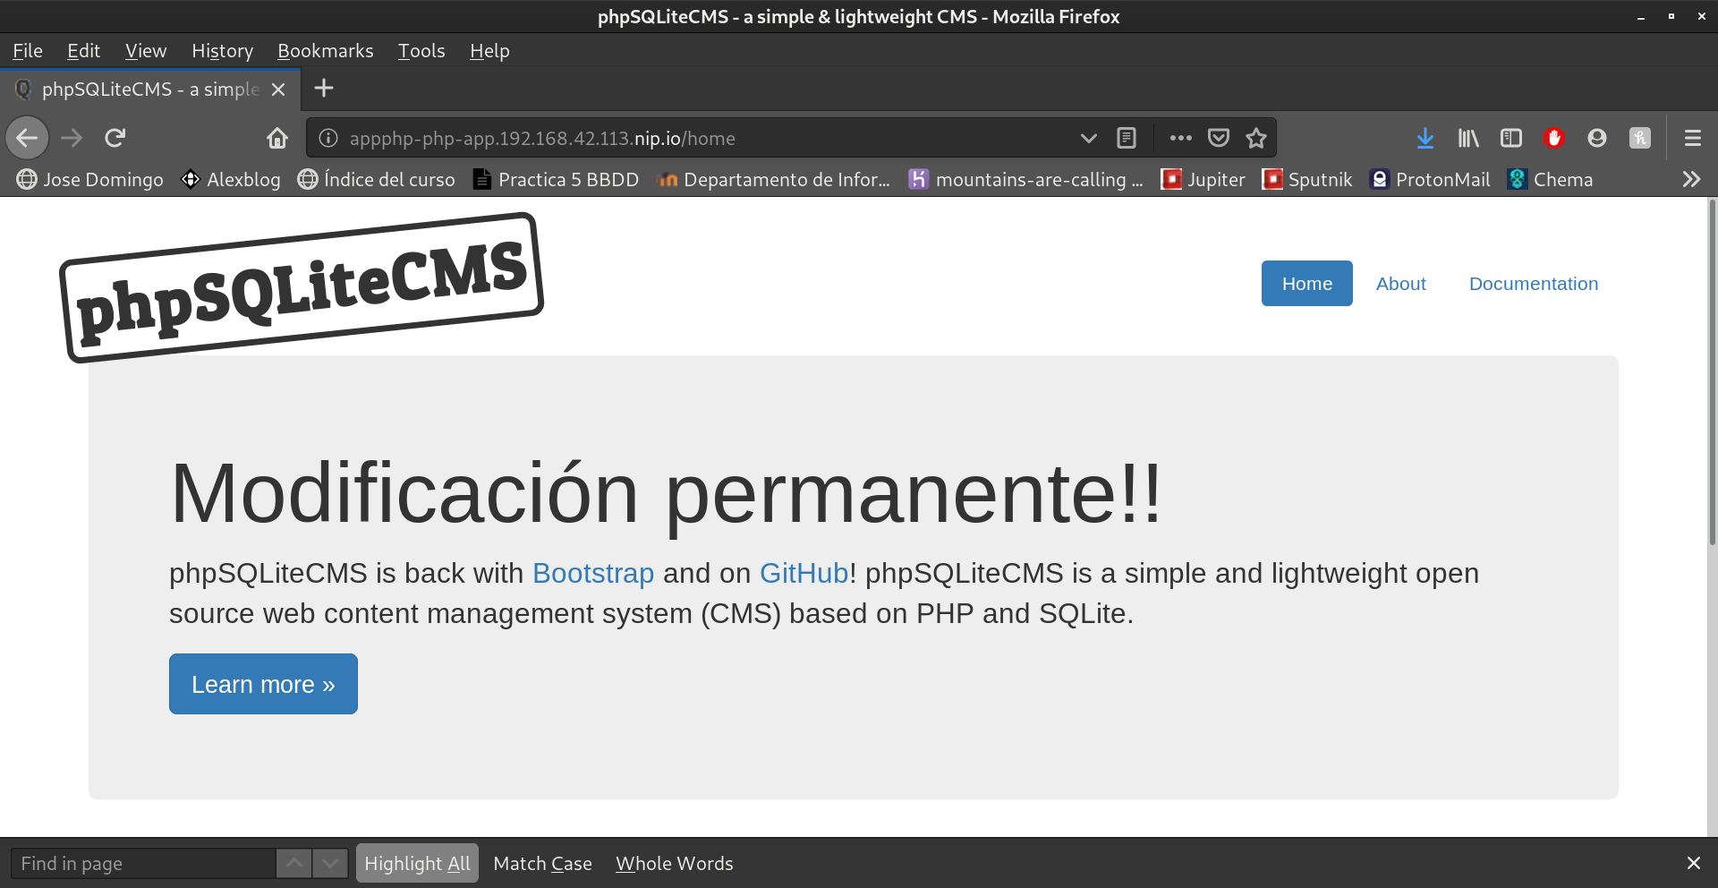Viewport: 1718px width, 888px height.
Task: Expand the URL bar history dropdown
Action: click(x=1088, y=138)
